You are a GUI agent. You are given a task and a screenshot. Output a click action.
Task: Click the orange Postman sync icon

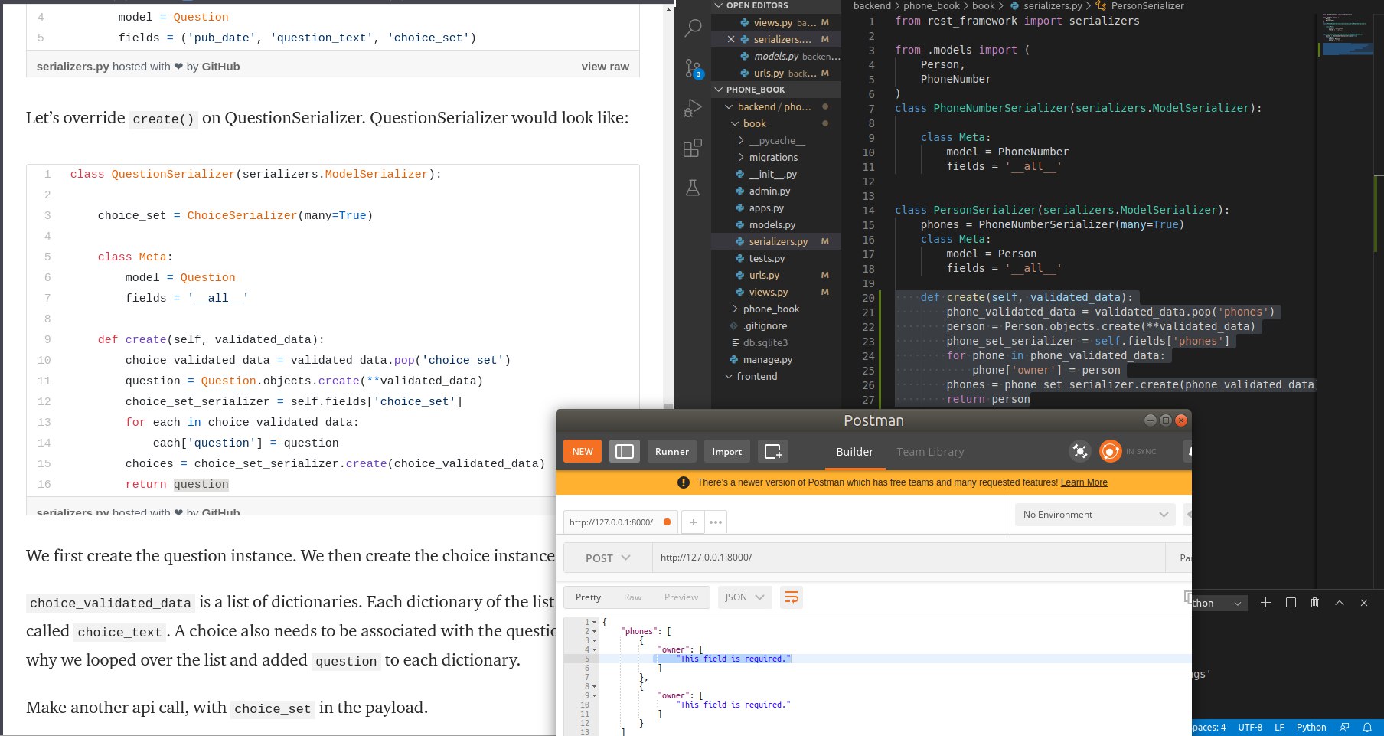point(1110,451)
